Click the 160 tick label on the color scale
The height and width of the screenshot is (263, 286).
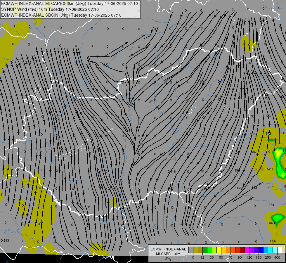pos(259,257)
